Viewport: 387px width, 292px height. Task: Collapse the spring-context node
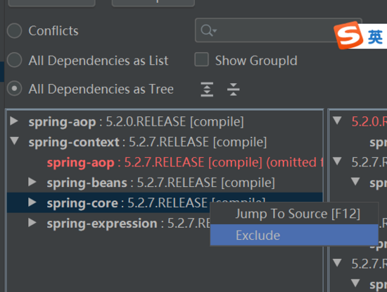[14, 141]
